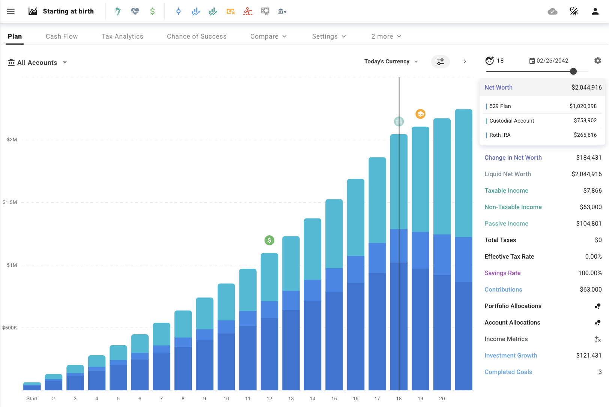The width and height of the screenshot is (609, 407).
Task: Open the certificate goal icon
Action: pos(265,11)
